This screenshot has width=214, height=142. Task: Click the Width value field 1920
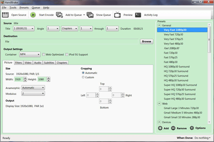click(x=19, y=79)
